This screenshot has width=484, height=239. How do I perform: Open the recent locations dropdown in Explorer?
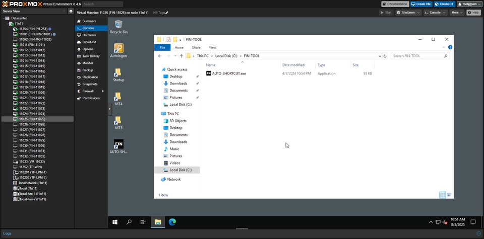175,56
